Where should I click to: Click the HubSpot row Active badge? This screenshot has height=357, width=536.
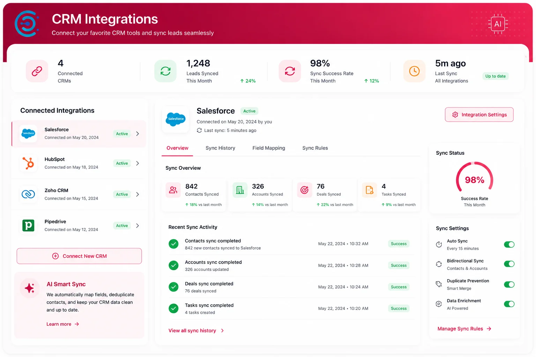pos(122,163)
